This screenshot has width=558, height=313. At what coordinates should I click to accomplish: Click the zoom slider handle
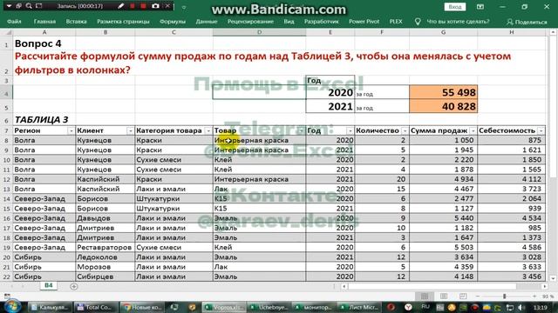[504, 296]
